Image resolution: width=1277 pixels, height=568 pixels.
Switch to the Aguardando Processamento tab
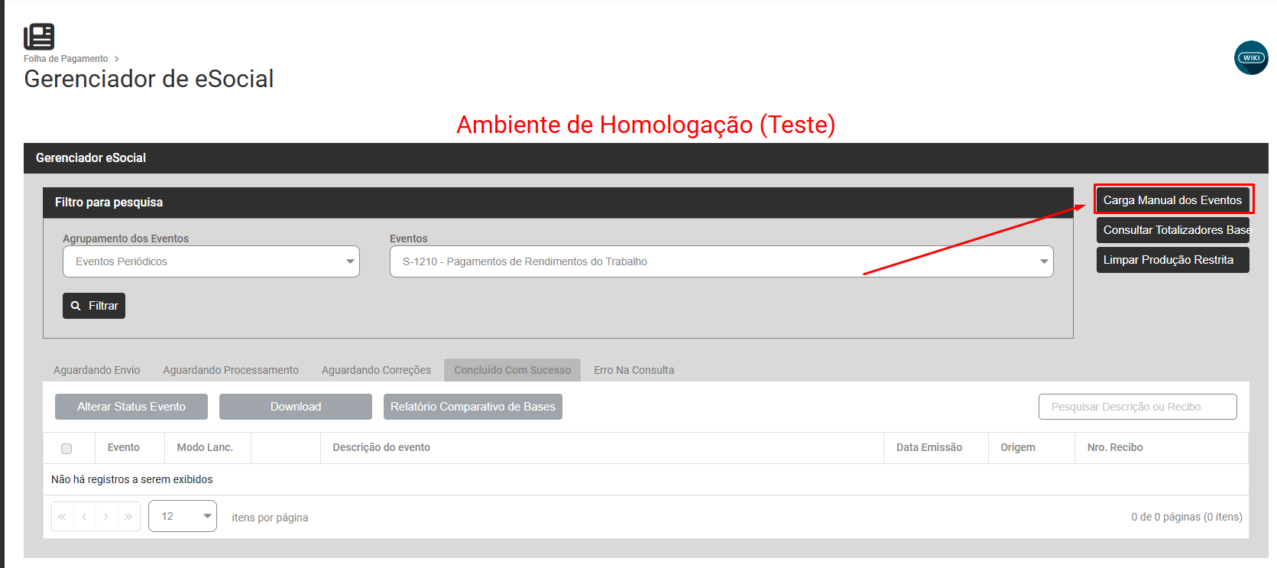tap(231, 370)
